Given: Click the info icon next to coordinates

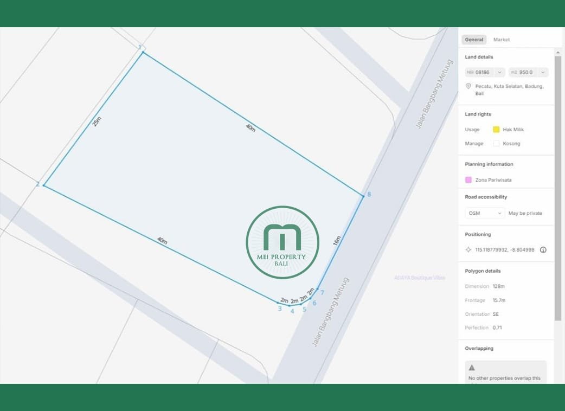Looking at the screenshot, I should pyautogui.click(x=543, y=250).
